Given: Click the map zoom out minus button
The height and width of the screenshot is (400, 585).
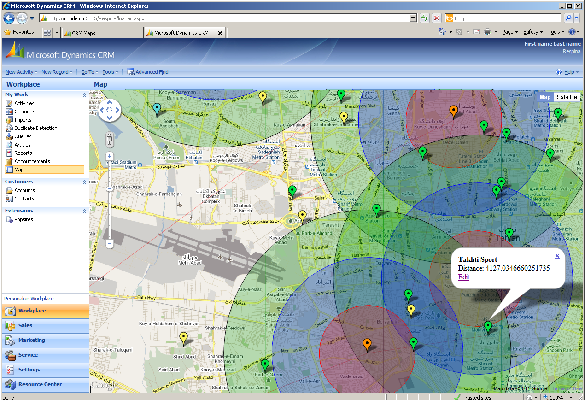Looking at the screenshot, I should pos(110,243).
